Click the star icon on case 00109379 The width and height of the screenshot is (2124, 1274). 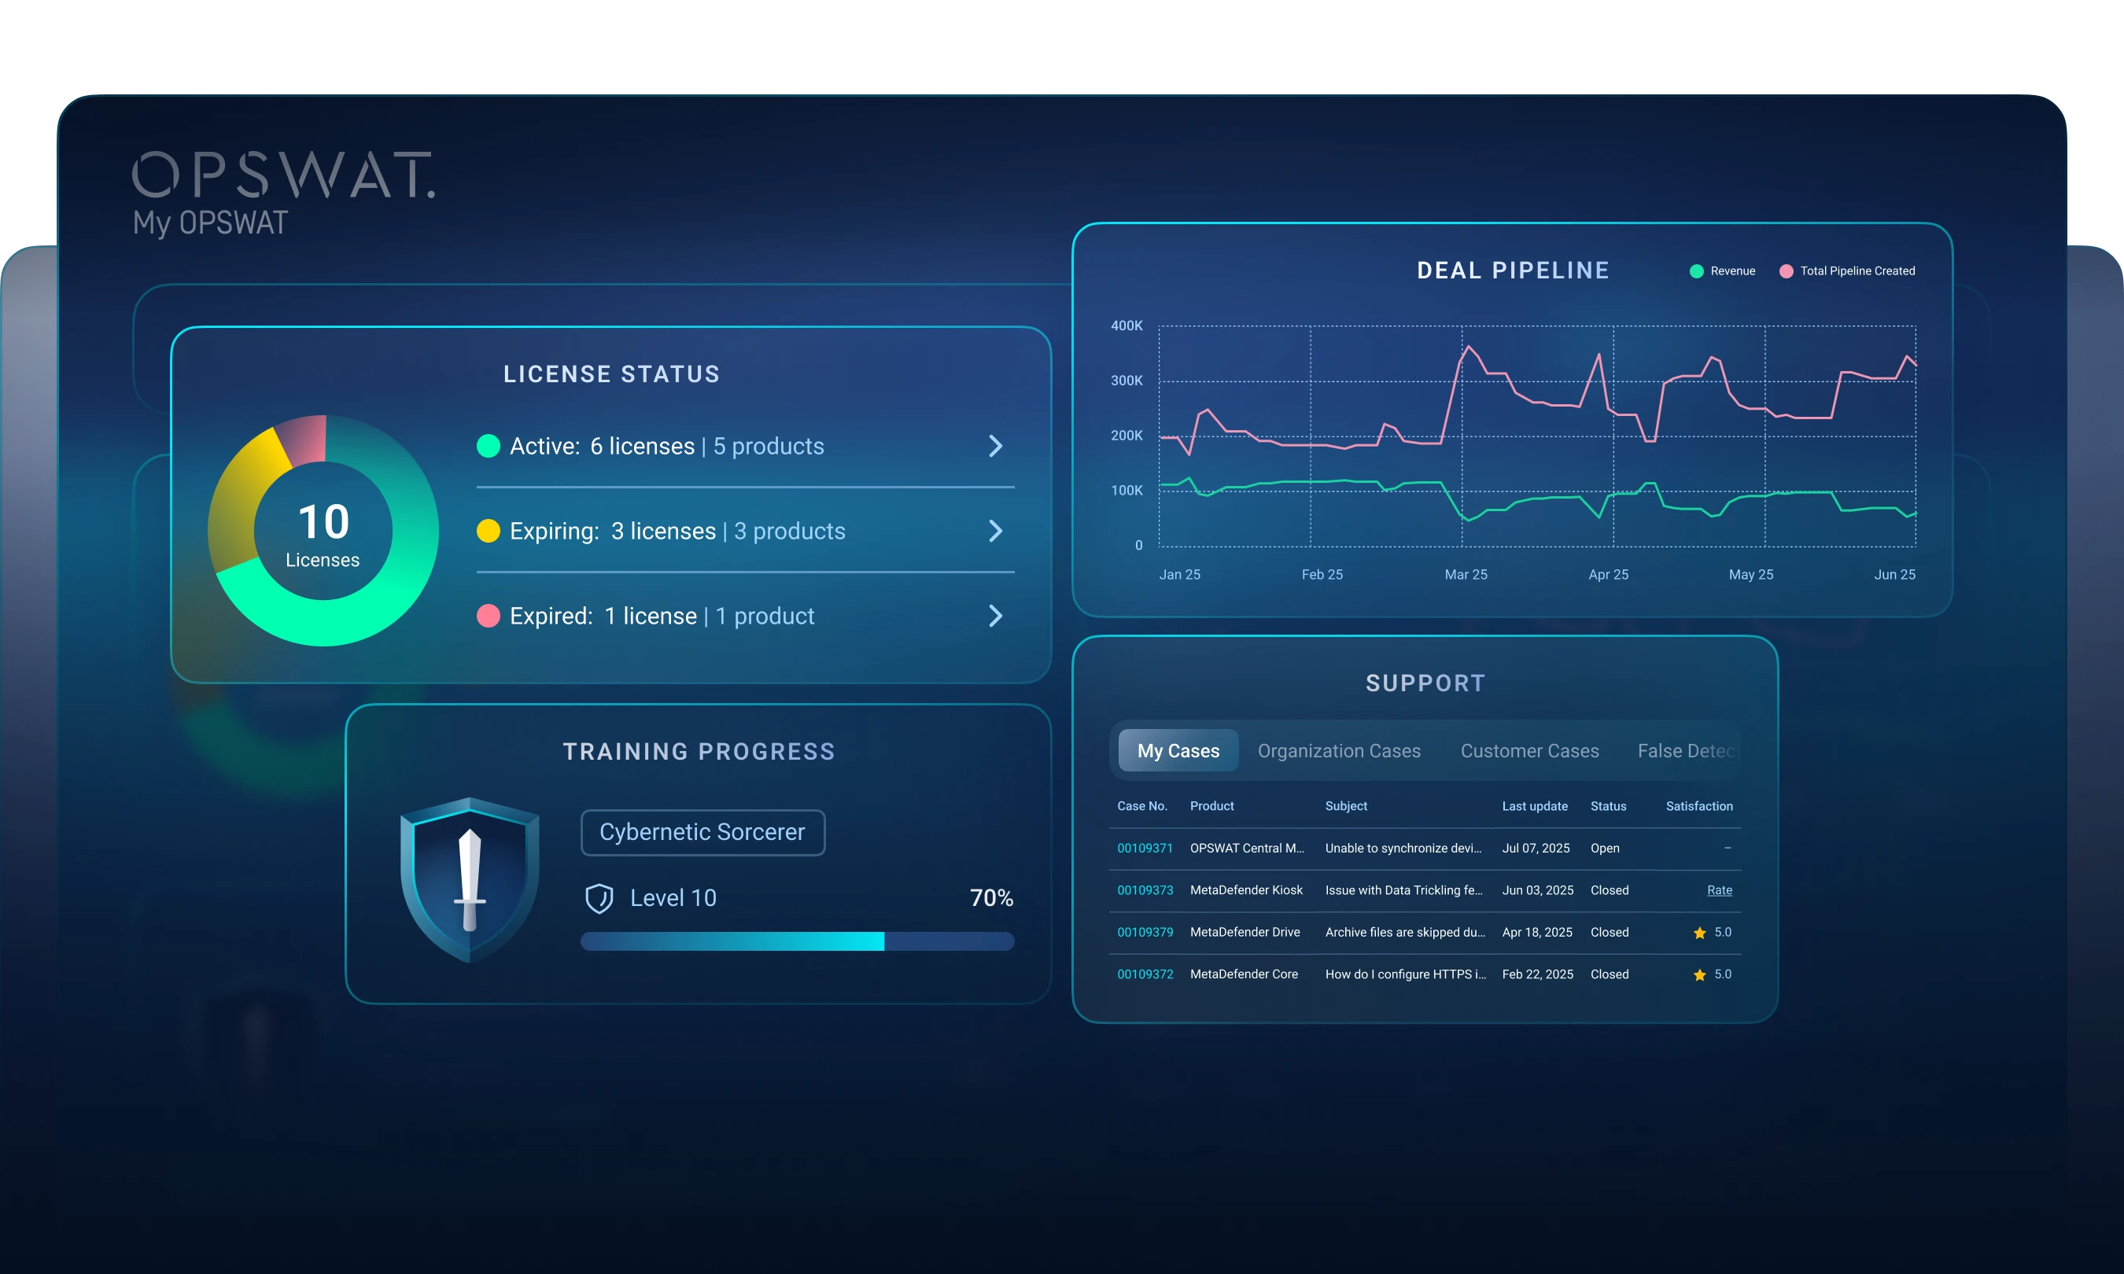[x=1699, y=933]
